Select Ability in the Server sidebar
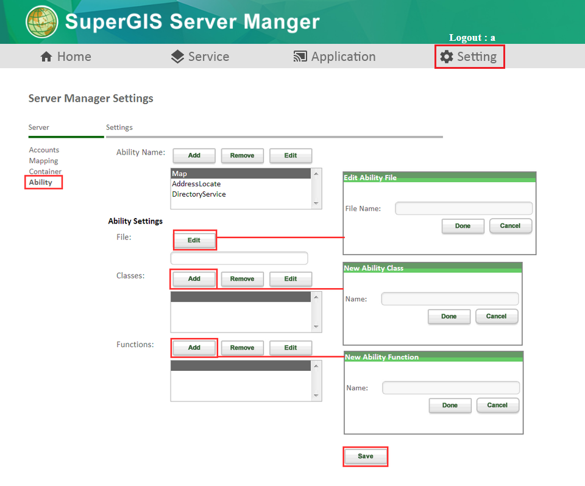The image size is (585, 486). (x=41, y=182)
